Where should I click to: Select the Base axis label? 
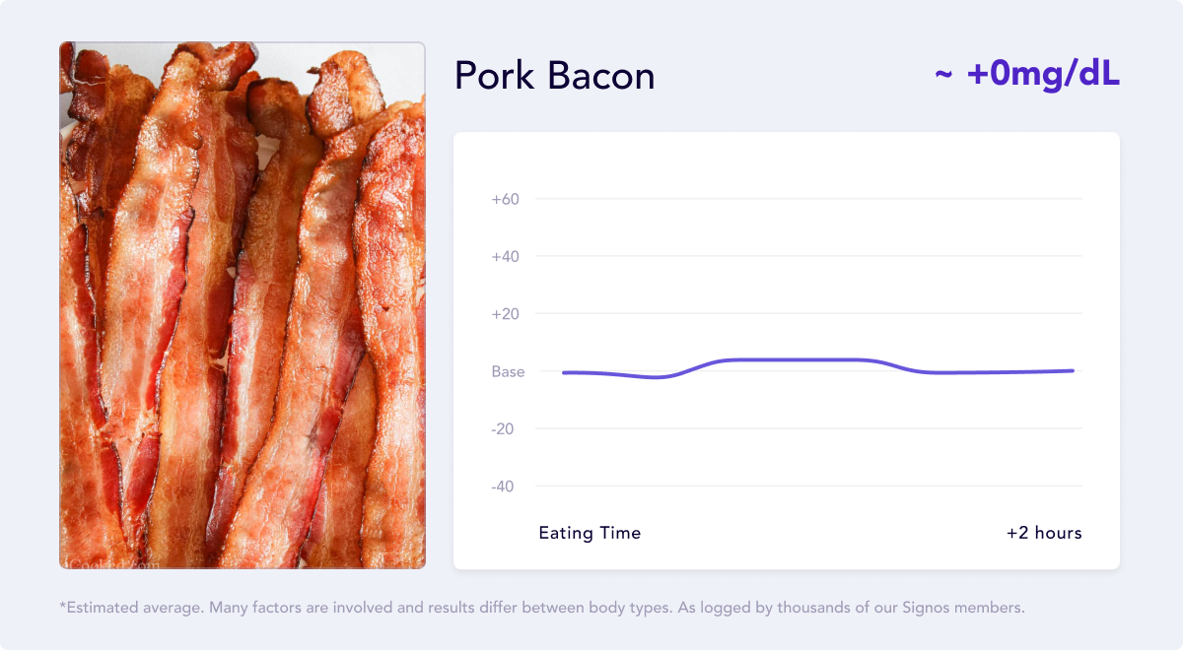[x=508, y=371]
